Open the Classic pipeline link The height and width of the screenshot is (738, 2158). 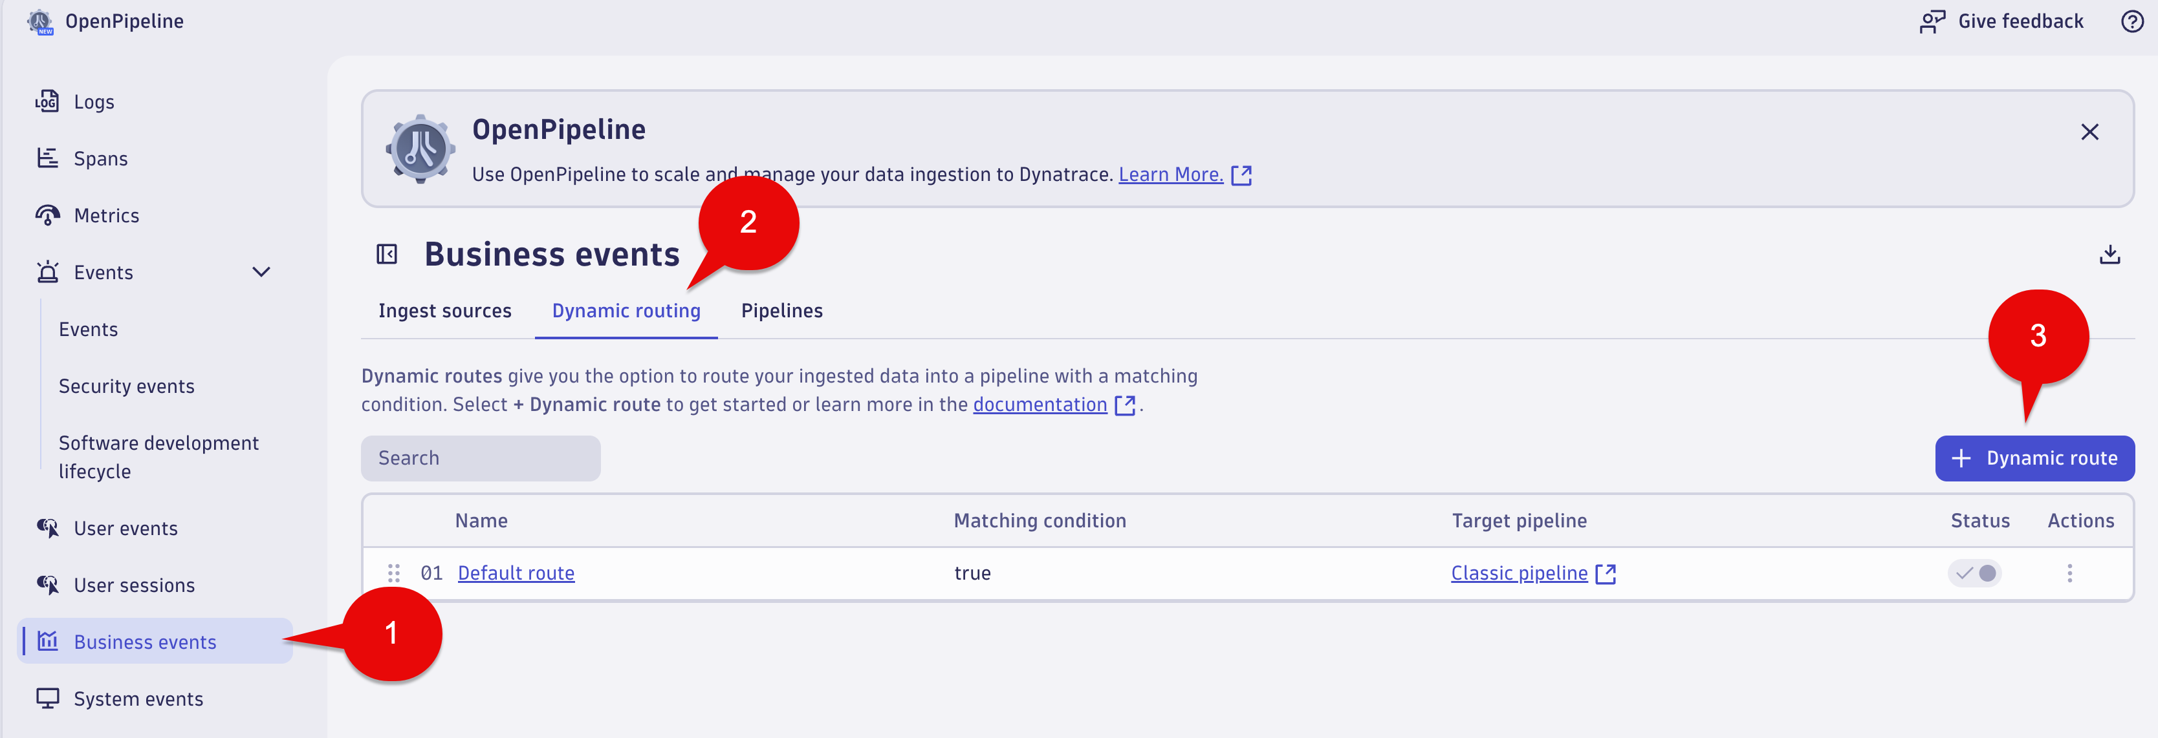click(x=1519, y=573)
